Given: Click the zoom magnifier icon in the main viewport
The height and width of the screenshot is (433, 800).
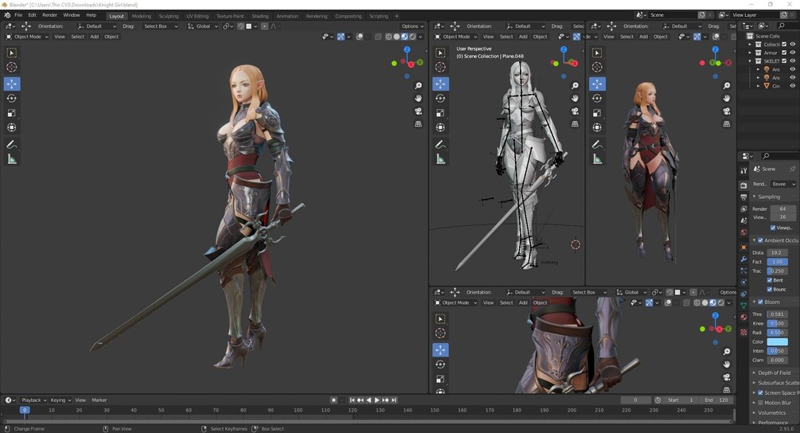Looking at the screenshot, I should click(x=418, y=86).
